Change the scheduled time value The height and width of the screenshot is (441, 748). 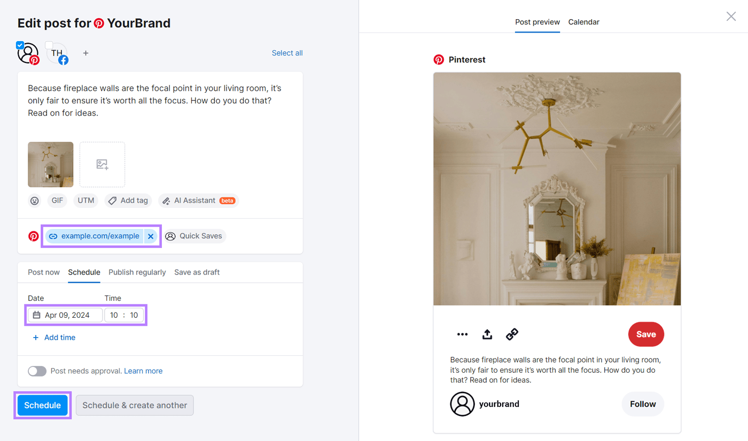[124, 315]
